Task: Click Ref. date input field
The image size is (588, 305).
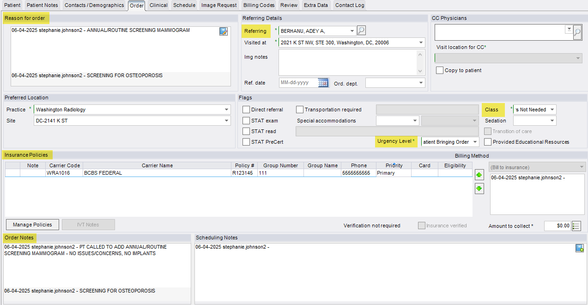Action: [x=298, y=83]
